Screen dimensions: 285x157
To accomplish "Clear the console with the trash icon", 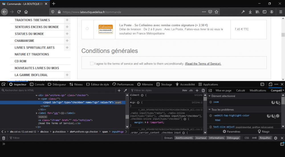I will coord(4,138).
